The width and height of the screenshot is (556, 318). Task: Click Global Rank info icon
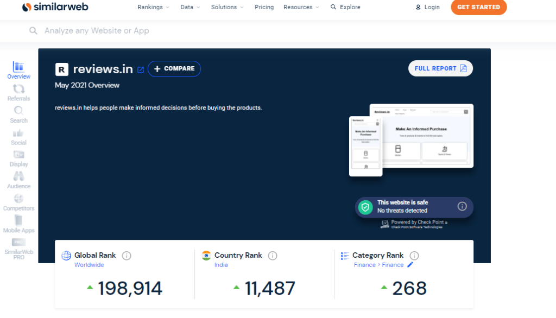point(127,256)
